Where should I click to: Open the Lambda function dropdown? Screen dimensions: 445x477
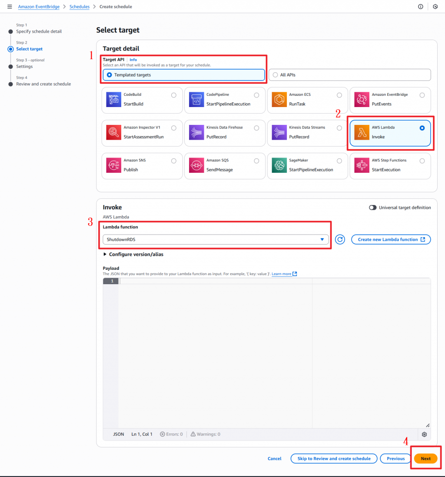click(x=216, y=239)
